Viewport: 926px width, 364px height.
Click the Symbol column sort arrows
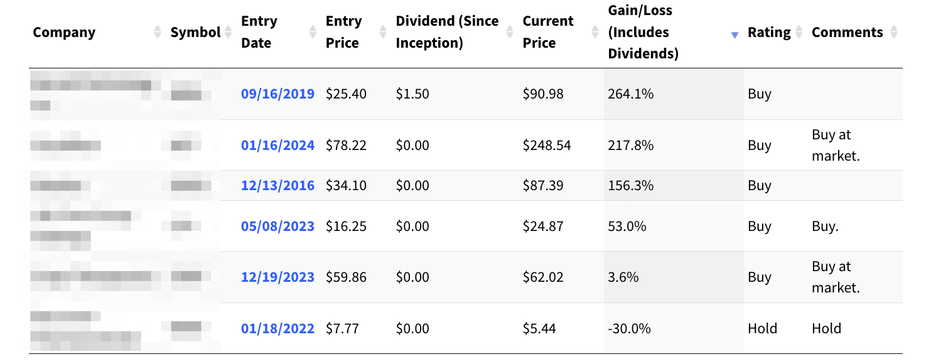tap(228, 32)
